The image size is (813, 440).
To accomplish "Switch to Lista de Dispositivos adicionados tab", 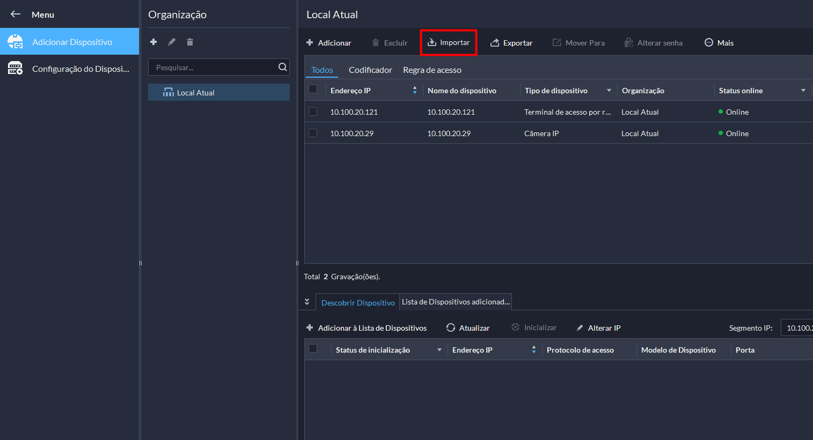I will [x=456, y=302].
